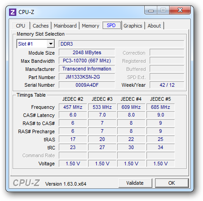The height and width of the screenshot is (201, 203).
Task: Click tRAS value 20
Action: tap(102, 139)
